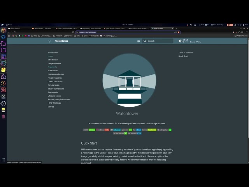Viewport: 249px width, 187px height.
Task: Switch to the Watchtower - flatnotes tab
Action: tap(42, 28)
